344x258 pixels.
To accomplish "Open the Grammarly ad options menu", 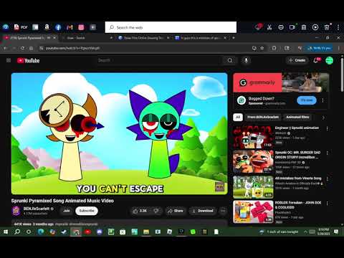I will pos(322,100).
